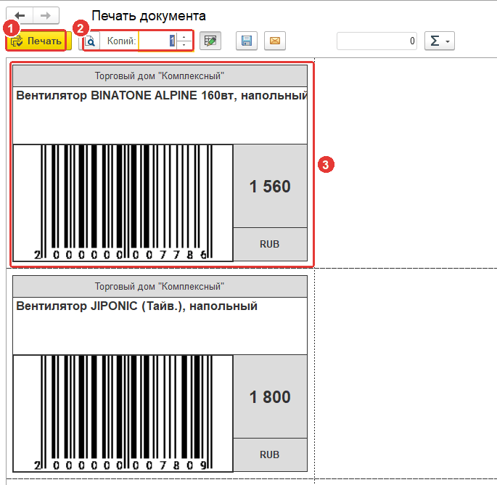Image resolution: width=497 pixels, height=485 pixels.
Task: Select the cell Вентилятор JIPONIC (Тайв.), напольный
Action: coord(160,326)
